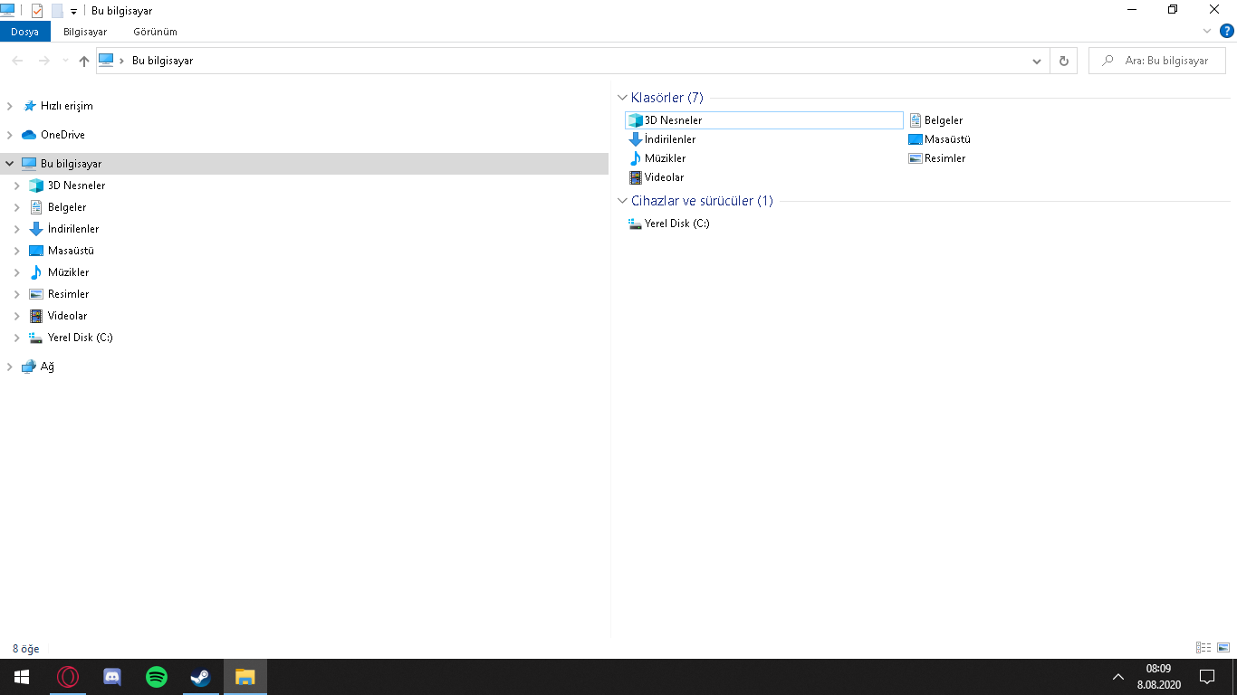This screenshot has width=1237, height=695.
Task: Expand Videolar in the navigation tree
Action: 16,316
